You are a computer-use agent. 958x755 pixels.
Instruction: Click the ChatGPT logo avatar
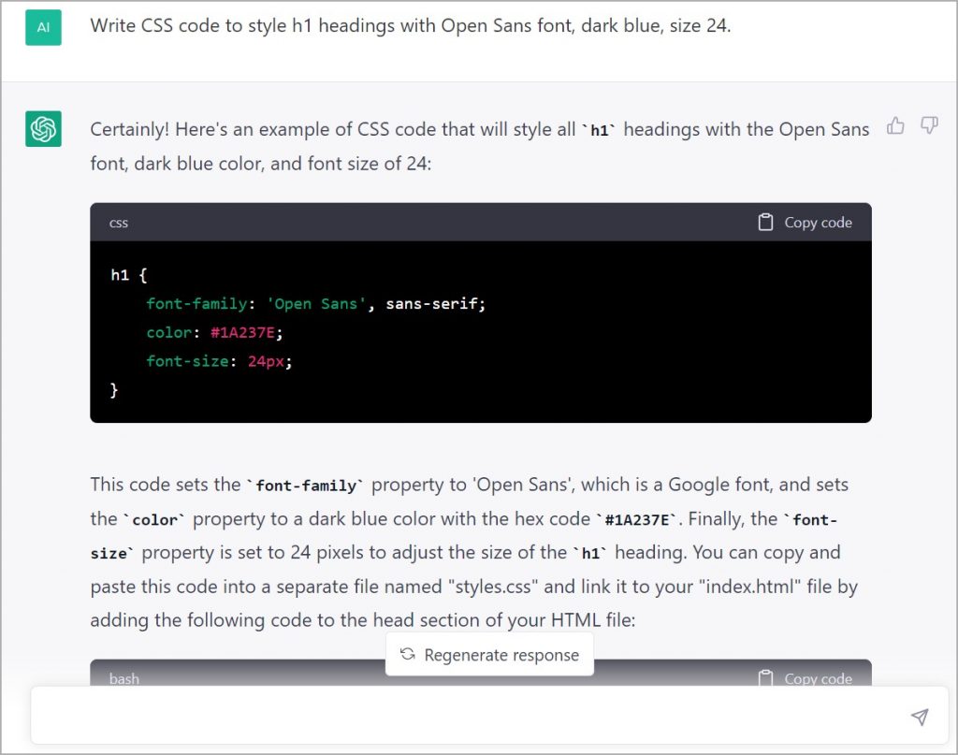click(x=43, y=129)
